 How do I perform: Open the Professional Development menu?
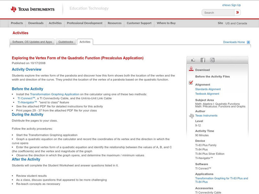[x=84, y=23]
